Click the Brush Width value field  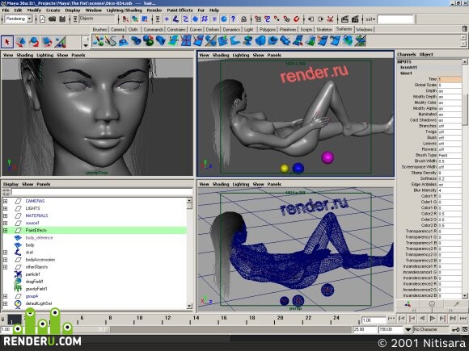click(450, 161)
